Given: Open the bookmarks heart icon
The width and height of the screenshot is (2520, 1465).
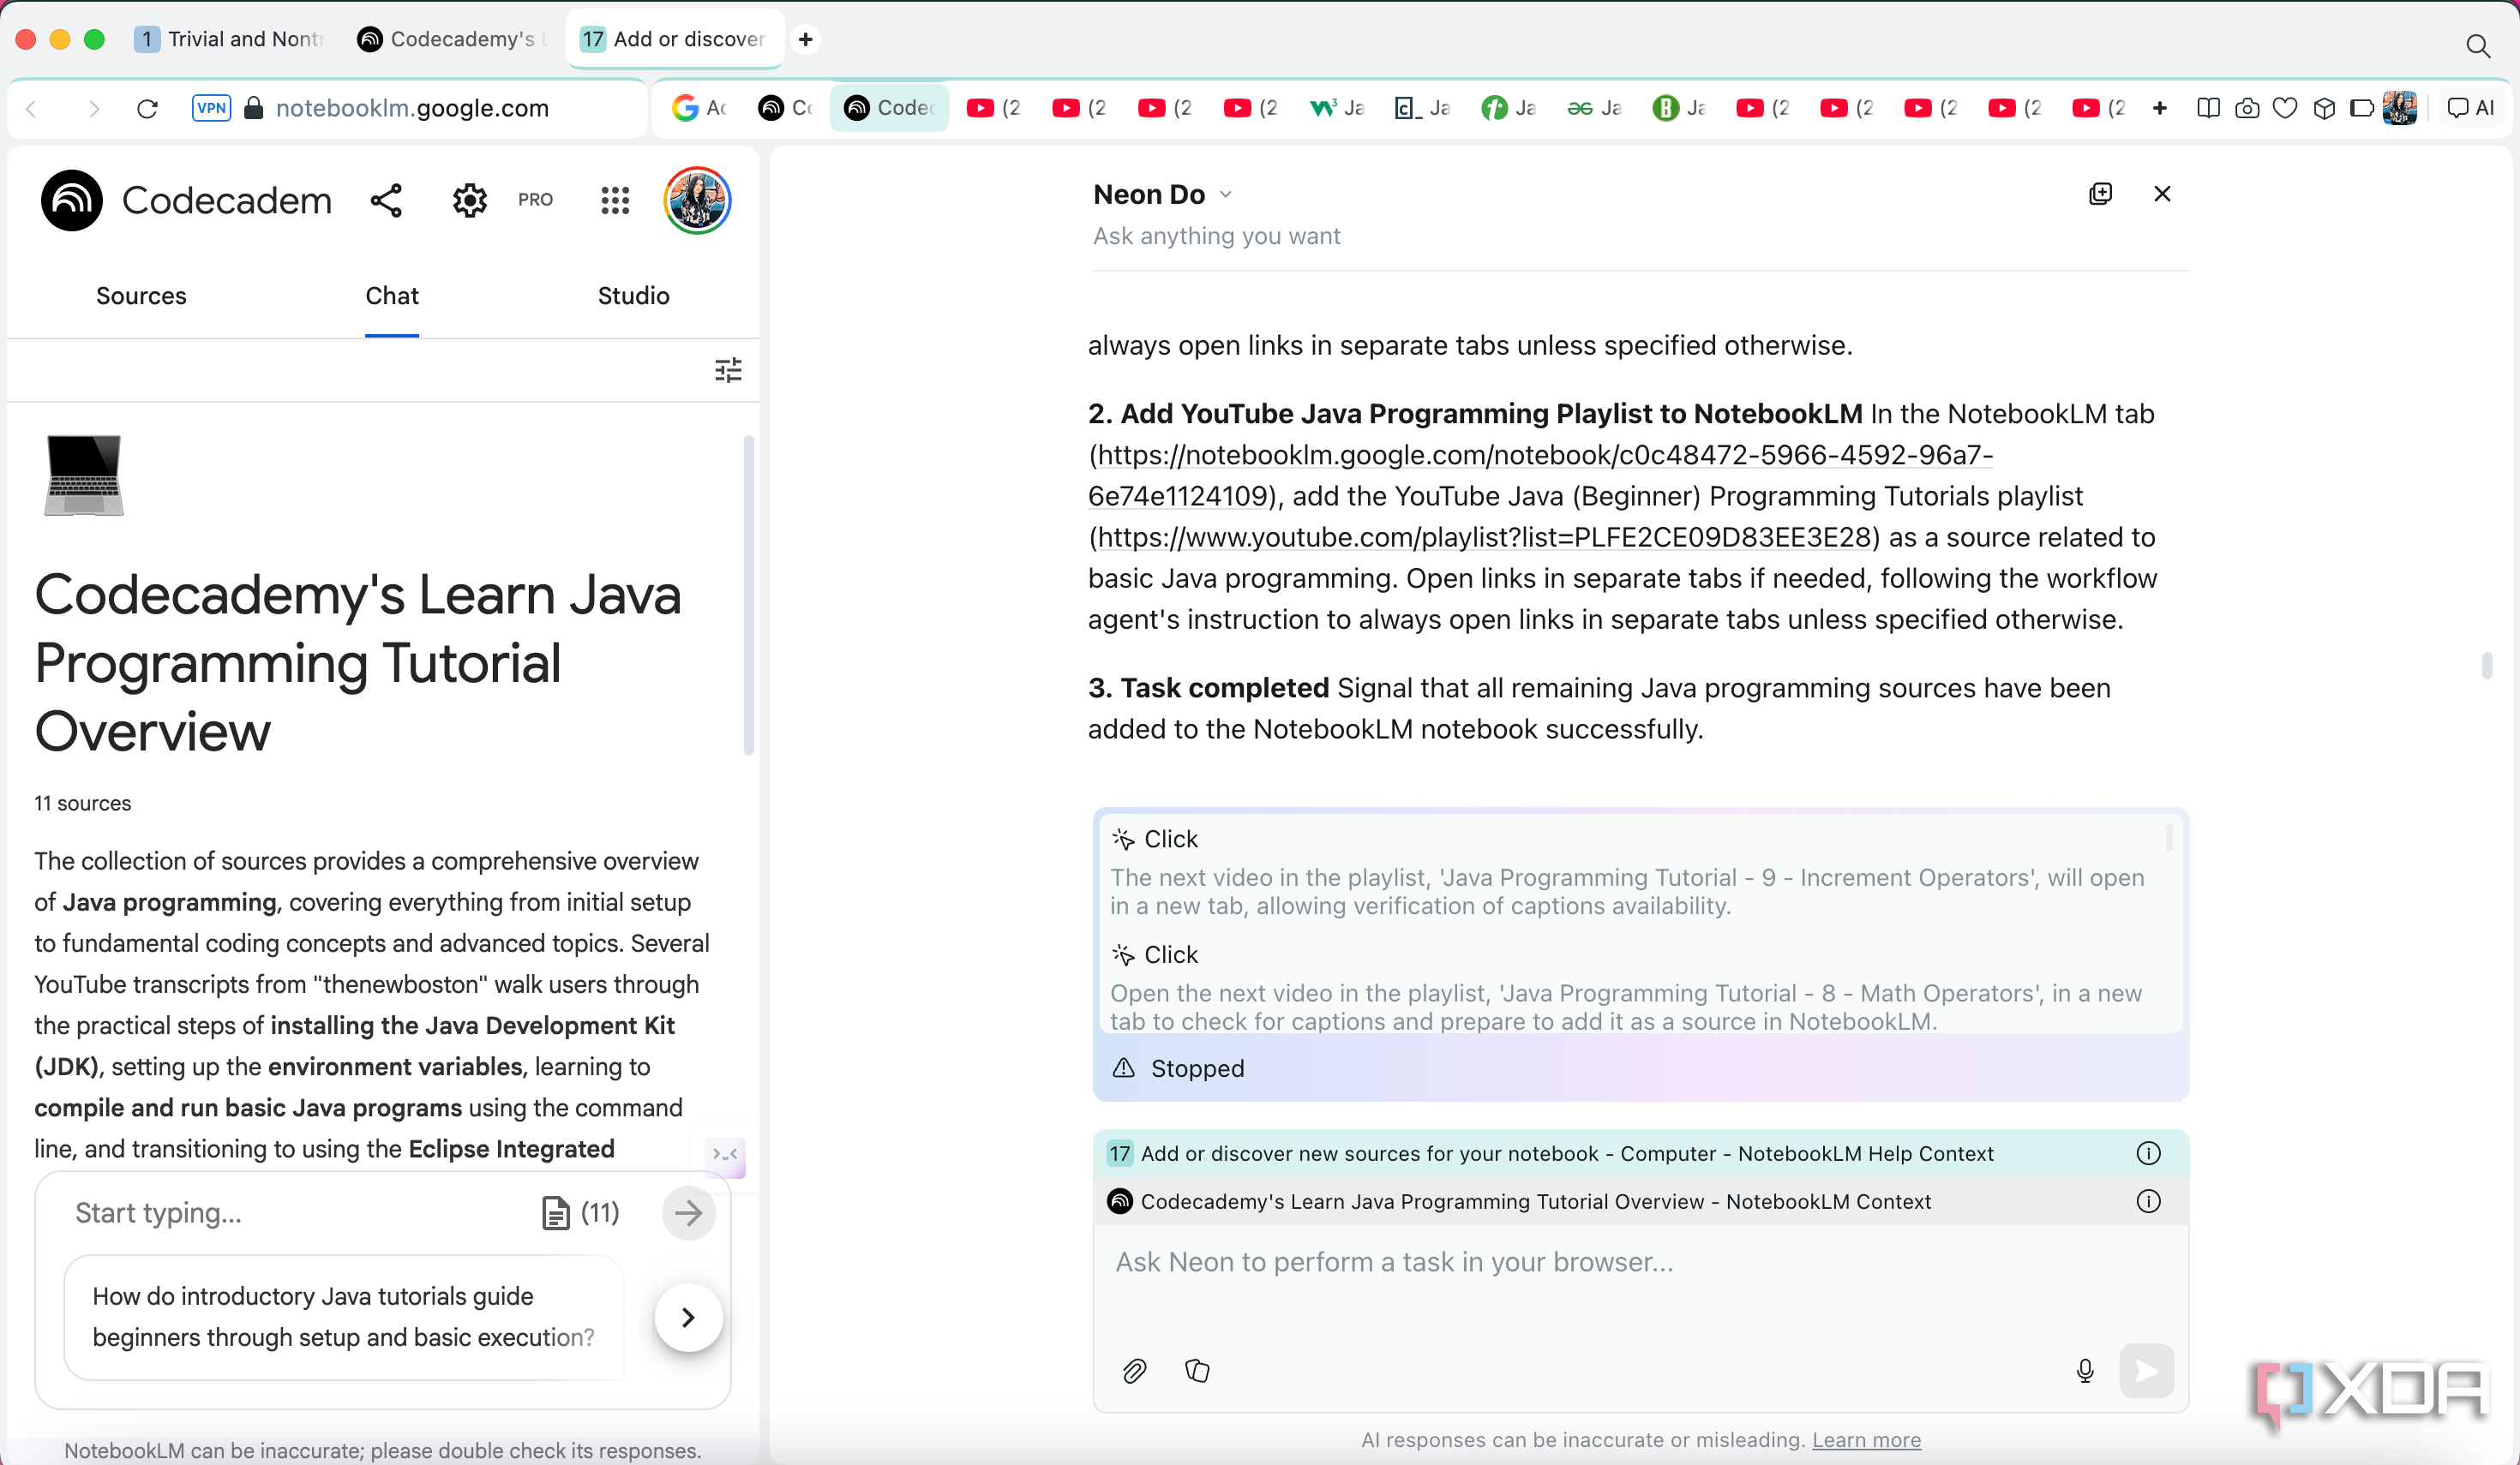Looking at the screenshot, I should pyautogui.click(x=2284, y=108).
